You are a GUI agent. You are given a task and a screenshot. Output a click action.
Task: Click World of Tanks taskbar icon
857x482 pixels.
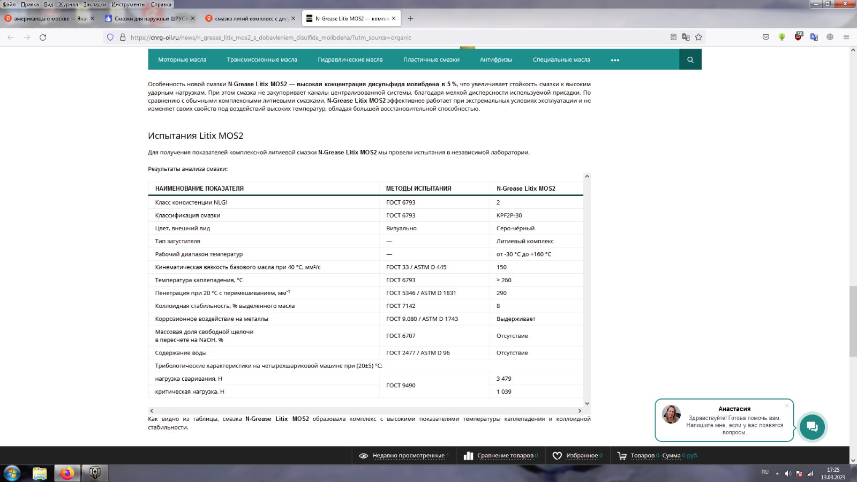(x=95, y=473)
